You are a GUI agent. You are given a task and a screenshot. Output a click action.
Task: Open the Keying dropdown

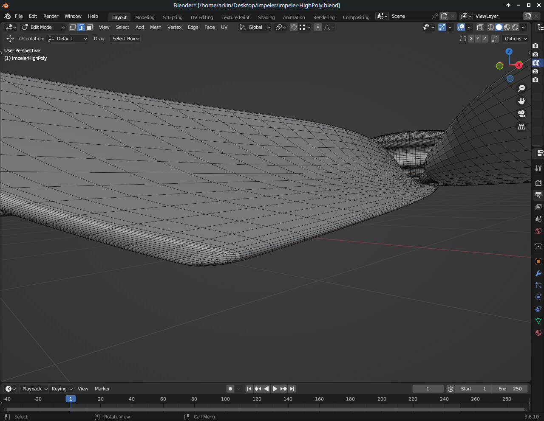(62, 389)
